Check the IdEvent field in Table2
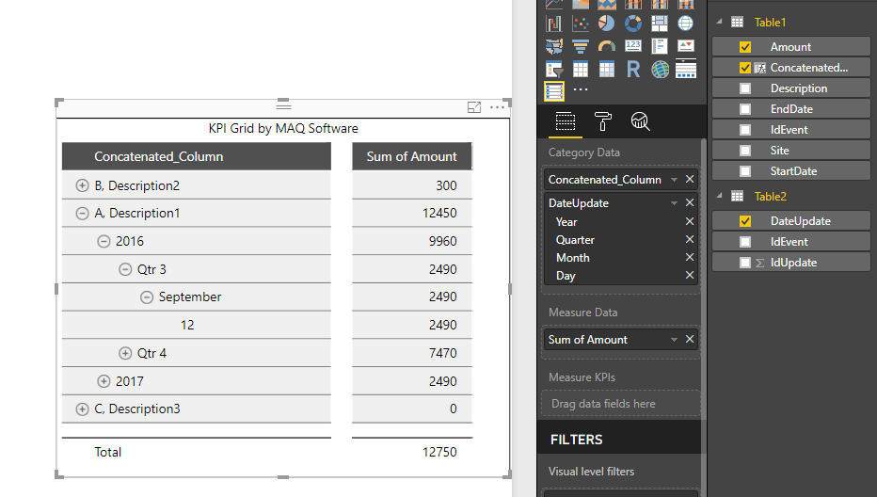Screen dimensions: 877x497 point(745,242)
